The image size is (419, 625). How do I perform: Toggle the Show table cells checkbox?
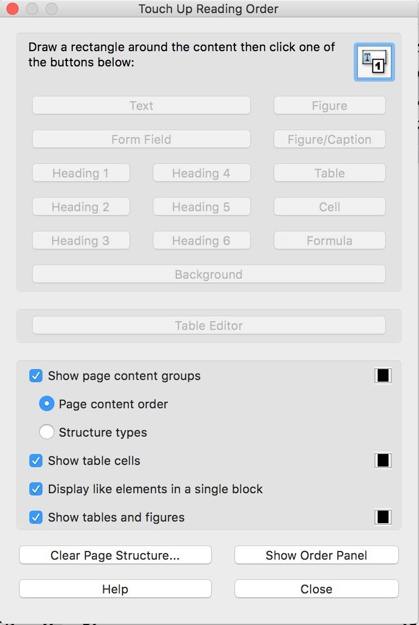[x=36, y=461]
